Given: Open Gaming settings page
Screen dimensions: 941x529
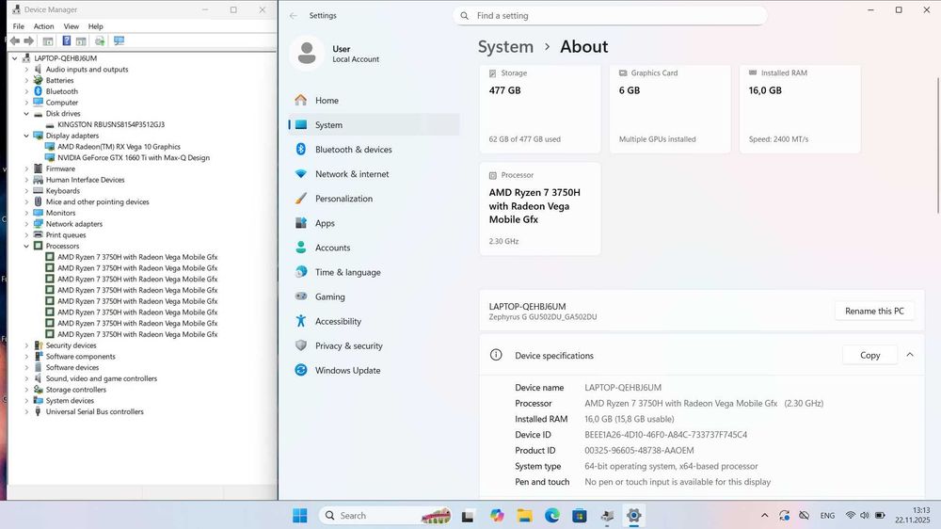Looking at the screenshot, I should pyautogui.click(x=374, y=297).
